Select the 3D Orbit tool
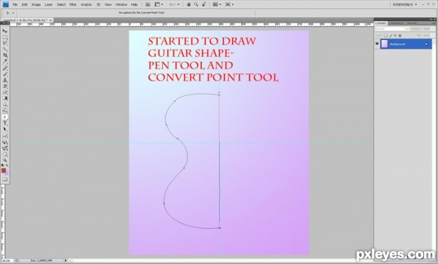The width and height of the screenshot is (438, 264). (x=5, y=149)
